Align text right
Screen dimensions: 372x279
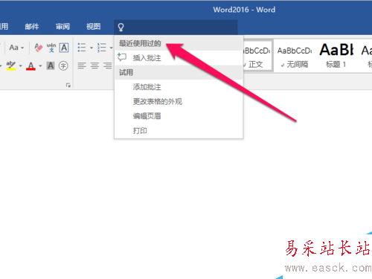(108, 65)
